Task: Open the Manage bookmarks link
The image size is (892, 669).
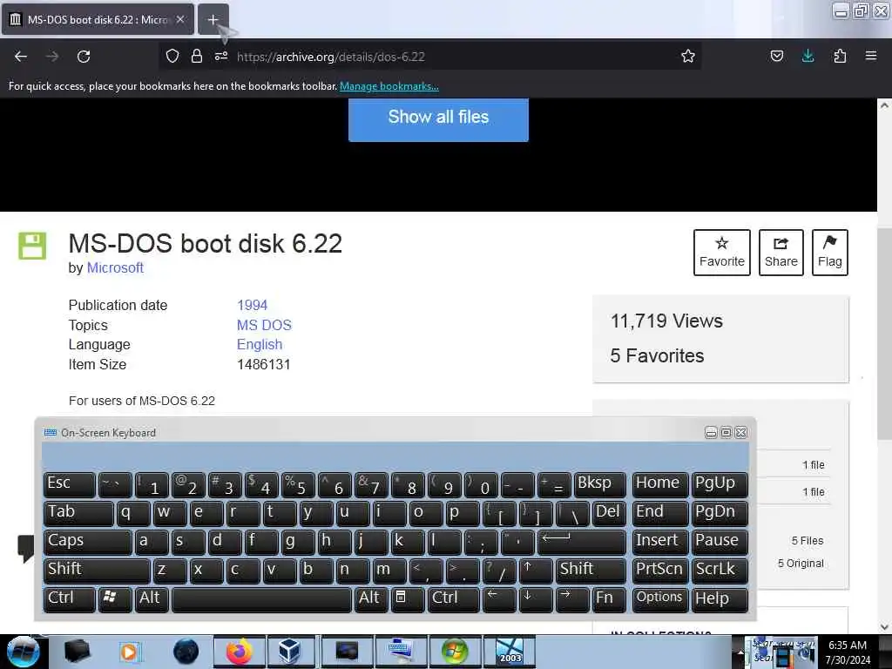Action: [x=389, y=86]
